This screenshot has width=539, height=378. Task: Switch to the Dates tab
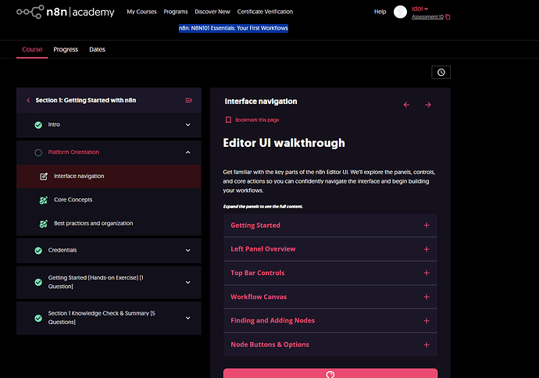98,49
